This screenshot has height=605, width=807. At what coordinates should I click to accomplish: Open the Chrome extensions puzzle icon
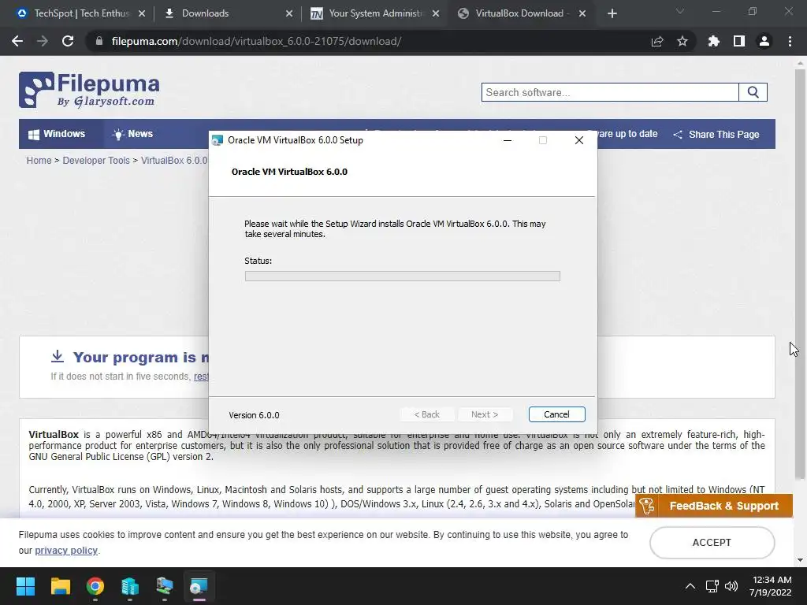point(713,41)
